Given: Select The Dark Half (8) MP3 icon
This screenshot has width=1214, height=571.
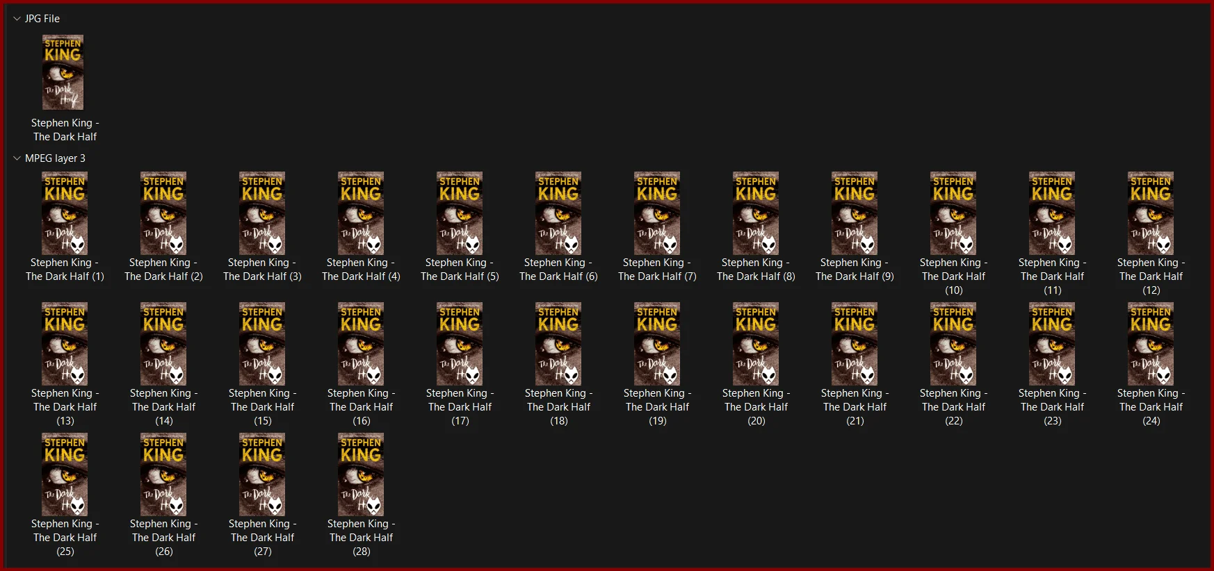Looking at the screenshot, I should point(756,213).
